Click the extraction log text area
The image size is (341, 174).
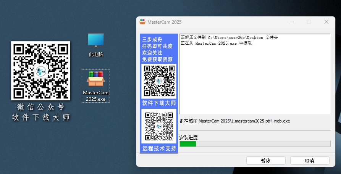(255, 74)
